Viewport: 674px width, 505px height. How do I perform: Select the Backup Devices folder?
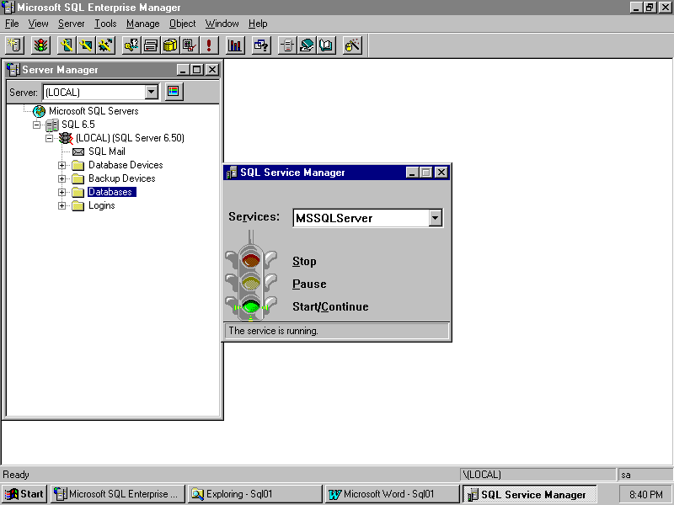(121, 178)
